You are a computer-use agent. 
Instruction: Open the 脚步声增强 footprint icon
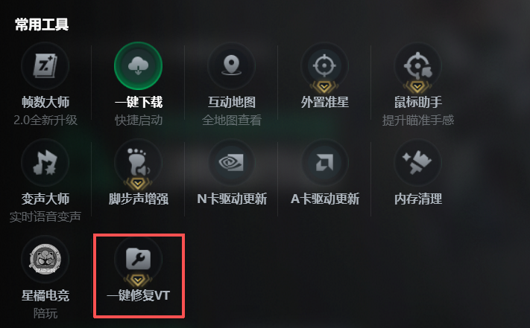[138, 162]
